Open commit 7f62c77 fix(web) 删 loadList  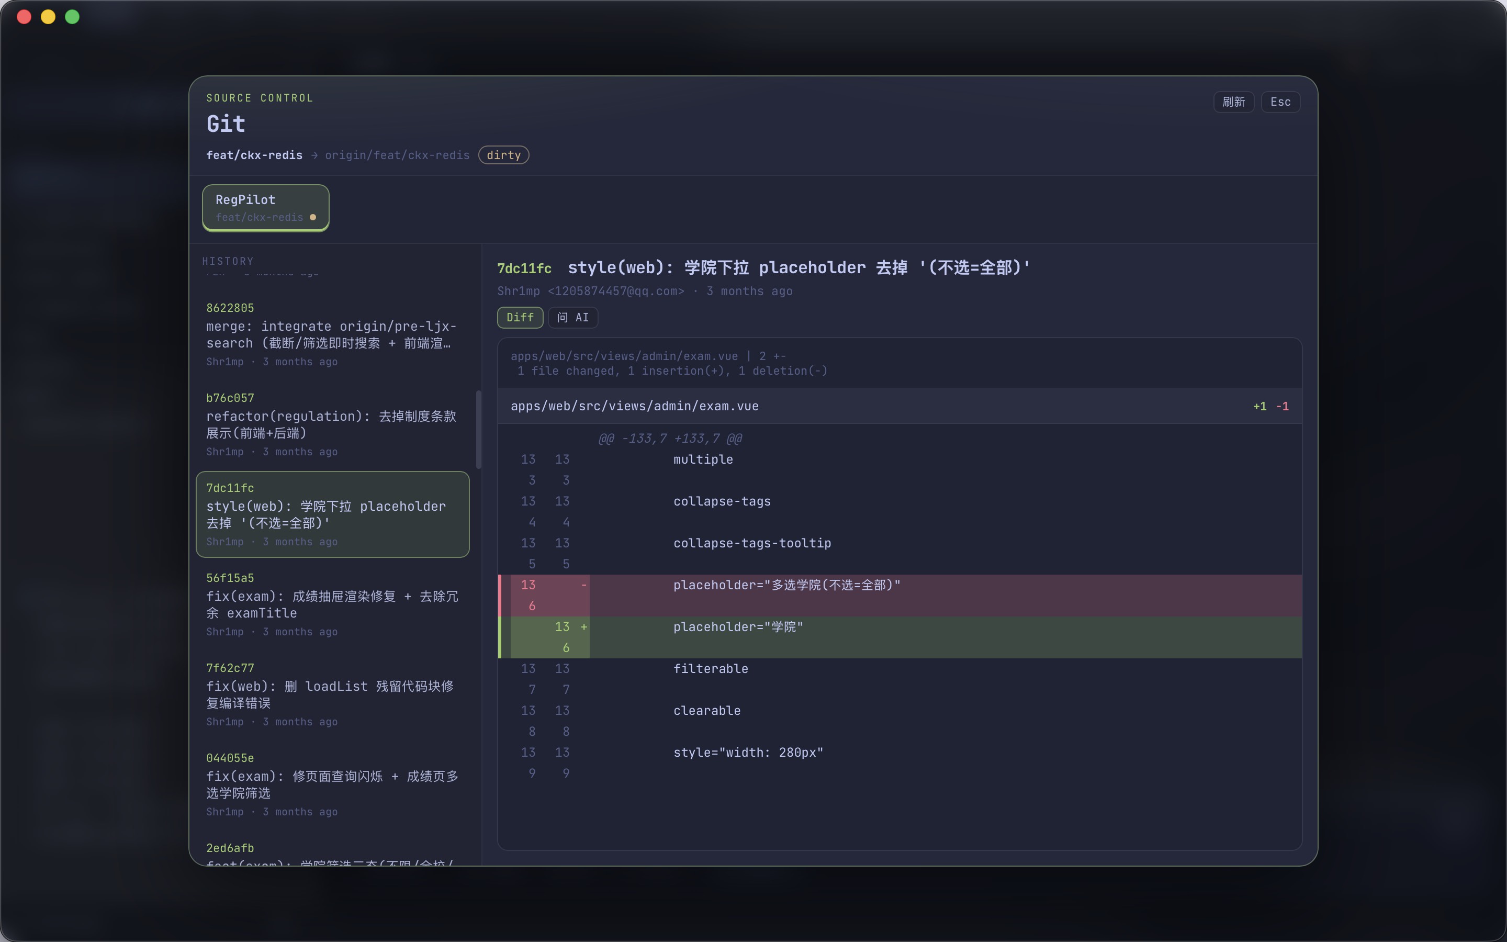point(333,694)
